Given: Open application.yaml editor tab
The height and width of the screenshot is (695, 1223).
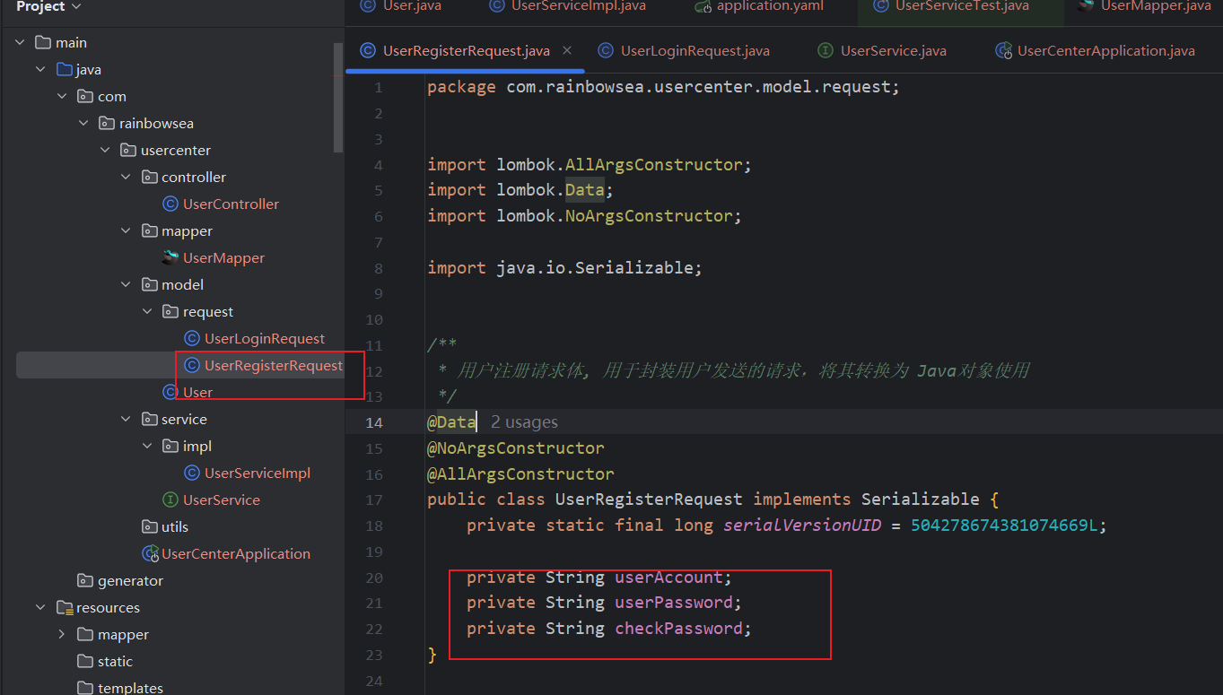Looking at the screenshot, I should (x=769, y=6).
